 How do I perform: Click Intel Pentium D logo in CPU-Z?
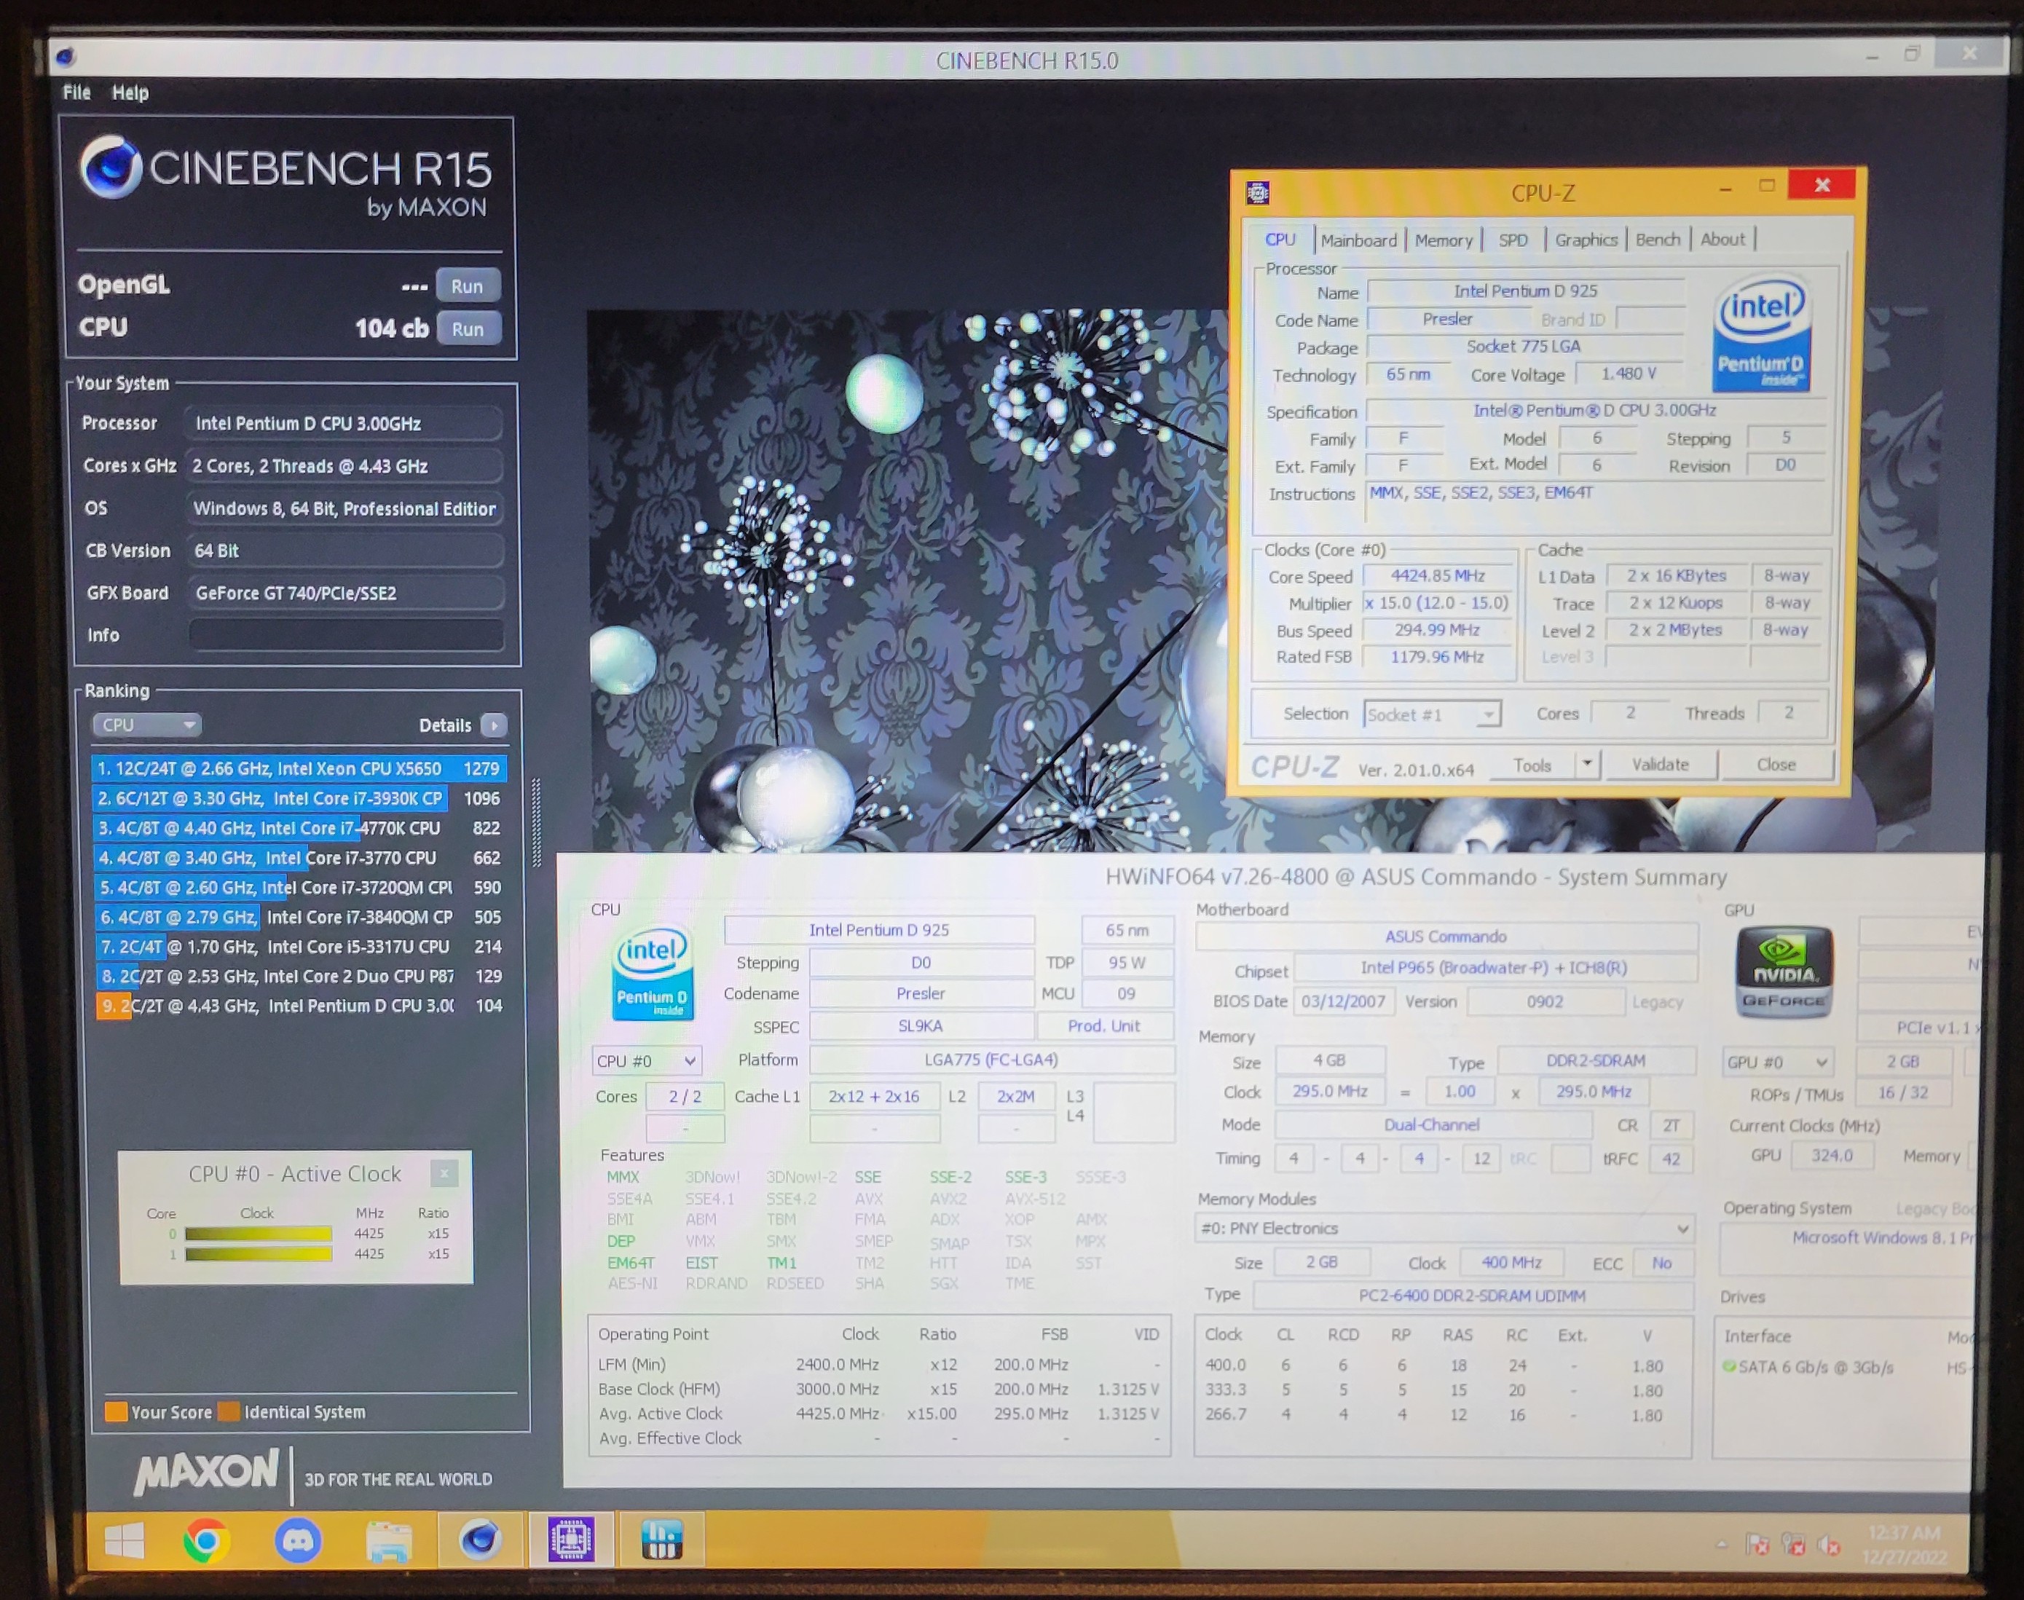tap(1761, 334)
